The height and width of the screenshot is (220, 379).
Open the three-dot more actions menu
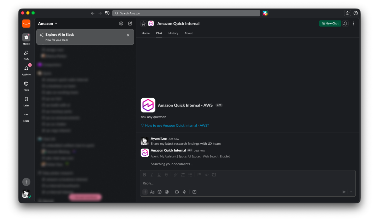354,24
